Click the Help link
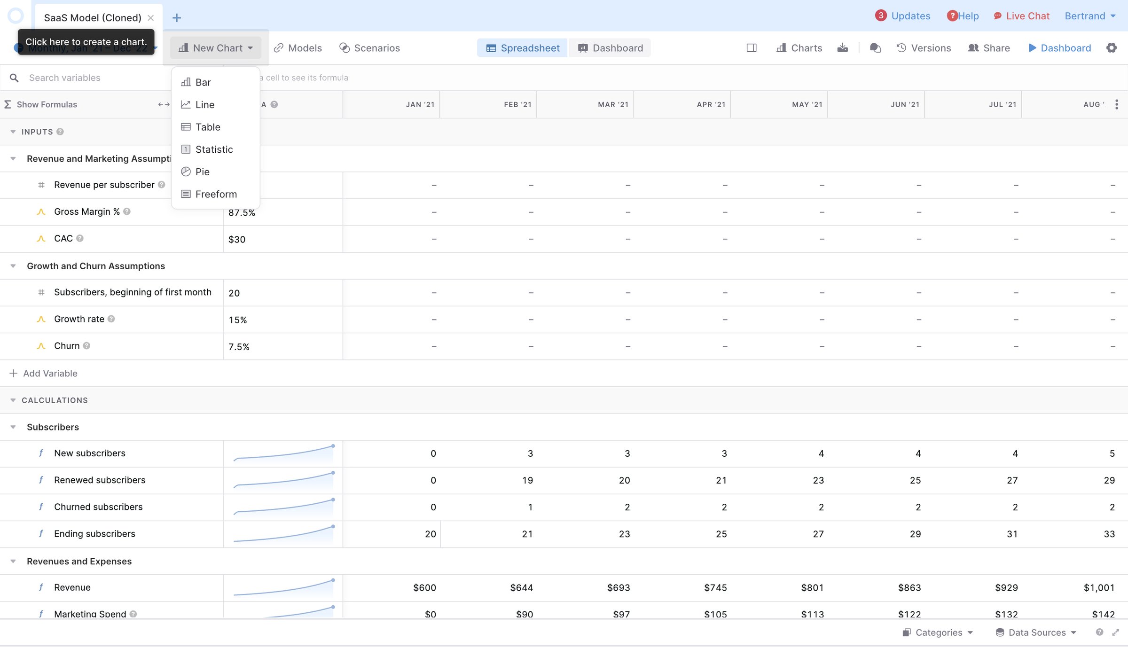 (963, 16)
